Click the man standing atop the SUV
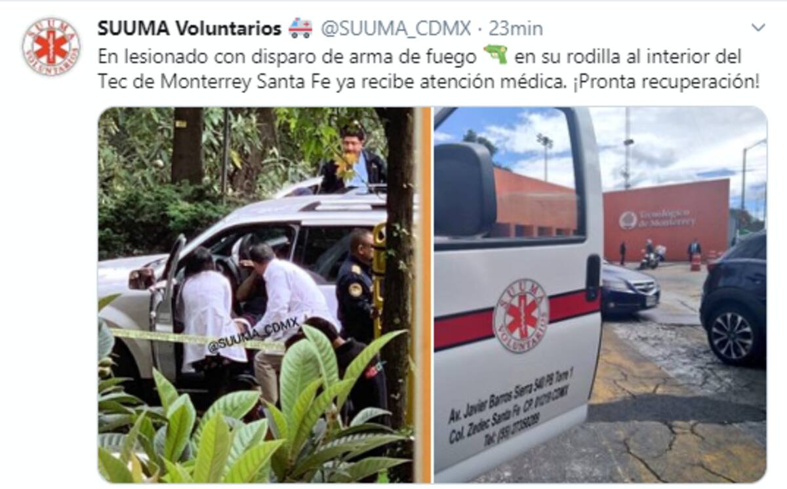The image size is (787, 489). pos(353,160)
